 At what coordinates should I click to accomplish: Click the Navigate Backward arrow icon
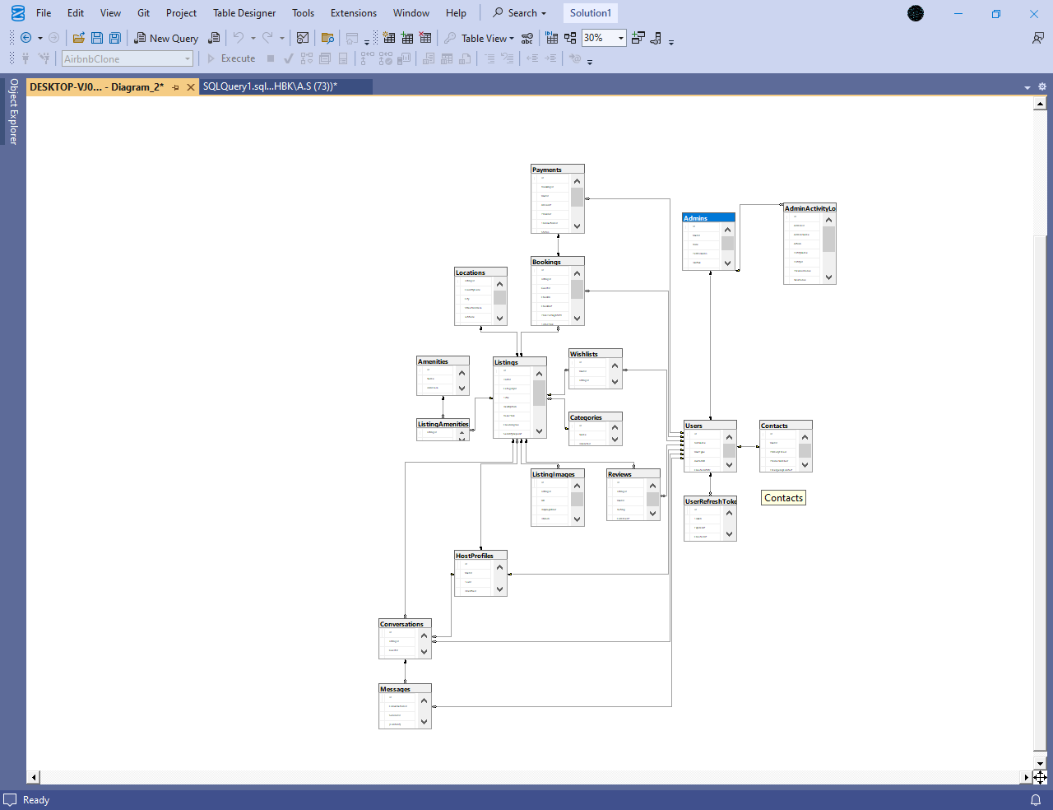(x=26, y=38)
